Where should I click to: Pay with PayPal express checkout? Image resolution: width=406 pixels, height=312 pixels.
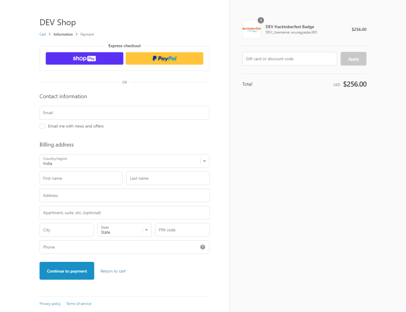click(x=164, y=58)
